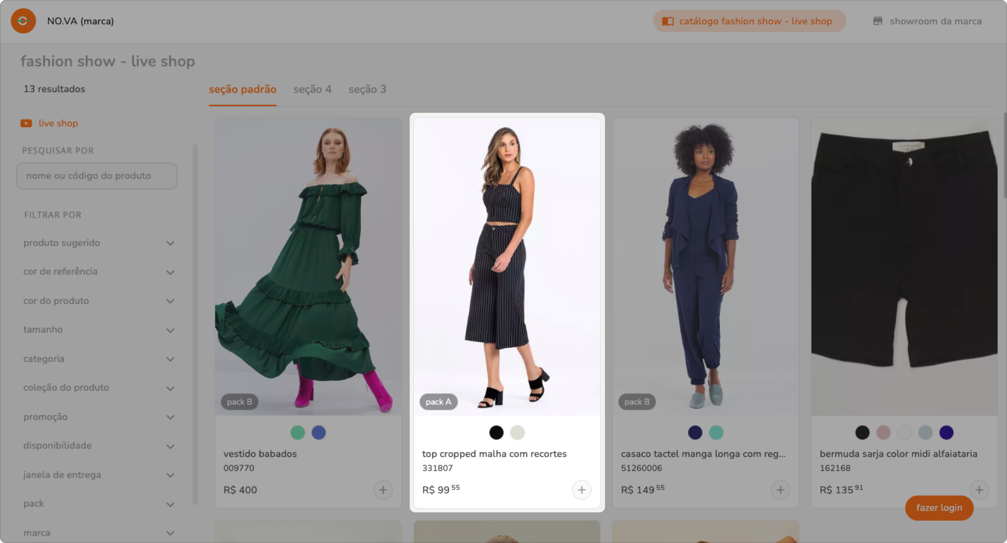Select green color swatch for vestido babados
This screenshot has height=543, width=1007.
pos(298,433)
